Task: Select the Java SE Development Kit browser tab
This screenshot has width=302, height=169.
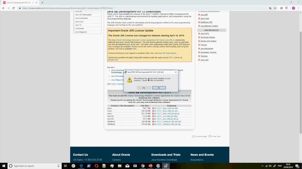Action: tap(20, 3)
